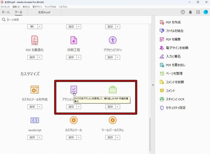
Task: Open the notifications bell icon
Action: tap(190, 12)
